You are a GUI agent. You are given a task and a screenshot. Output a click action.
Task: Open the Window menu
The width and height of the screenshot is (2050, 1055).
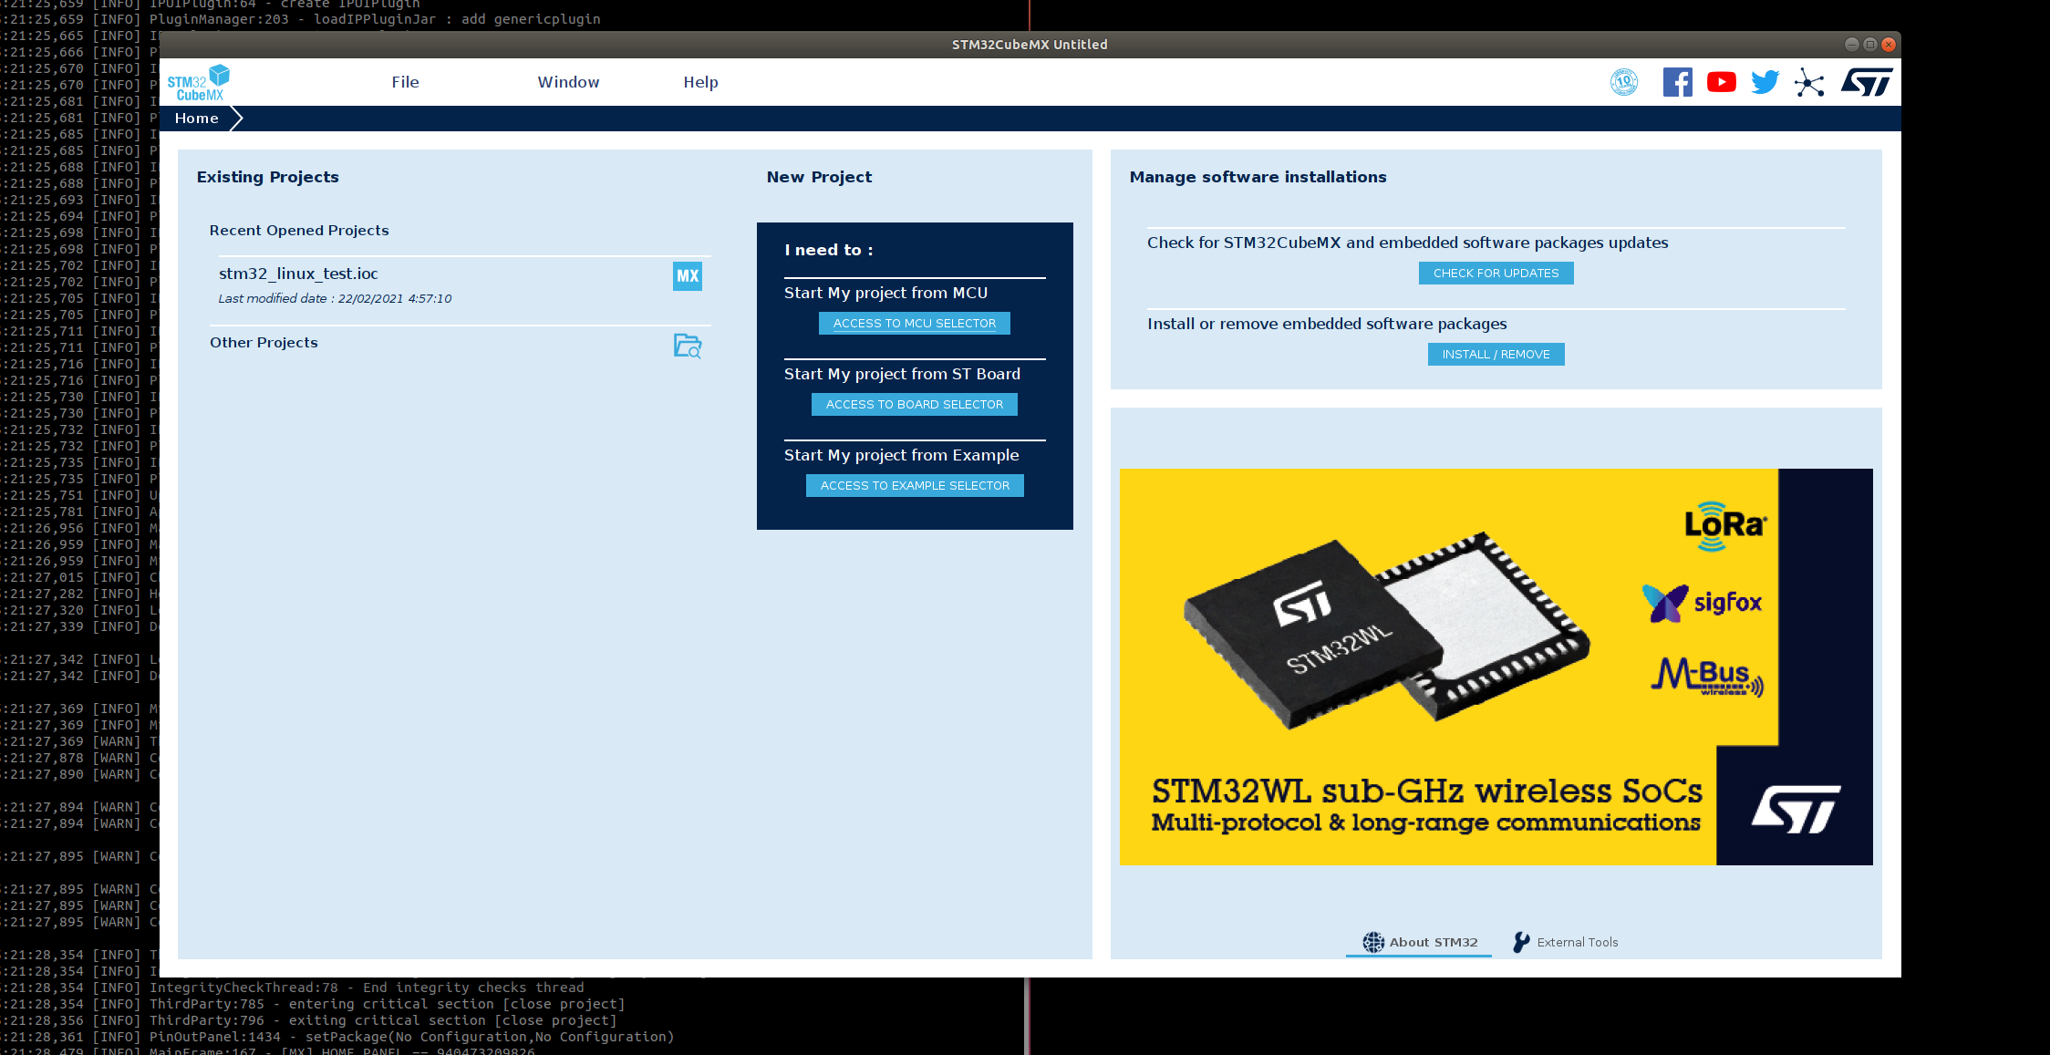[568, 82]
